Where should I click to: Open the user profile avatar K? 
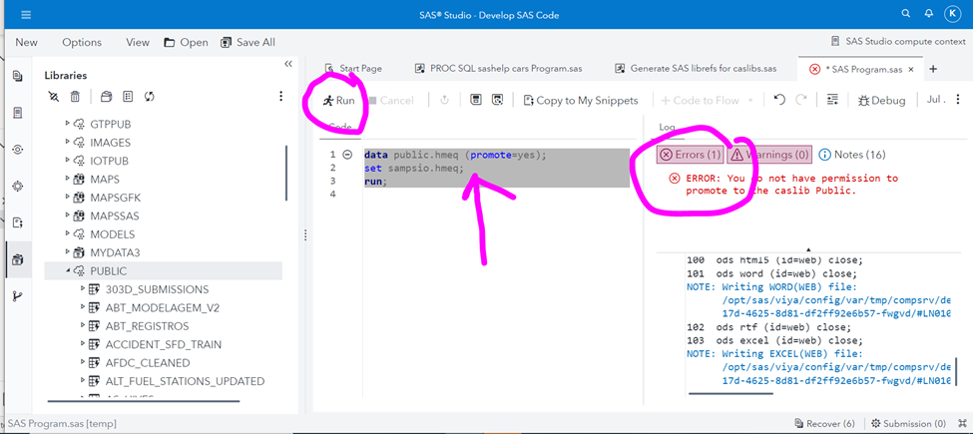[952, 14]
